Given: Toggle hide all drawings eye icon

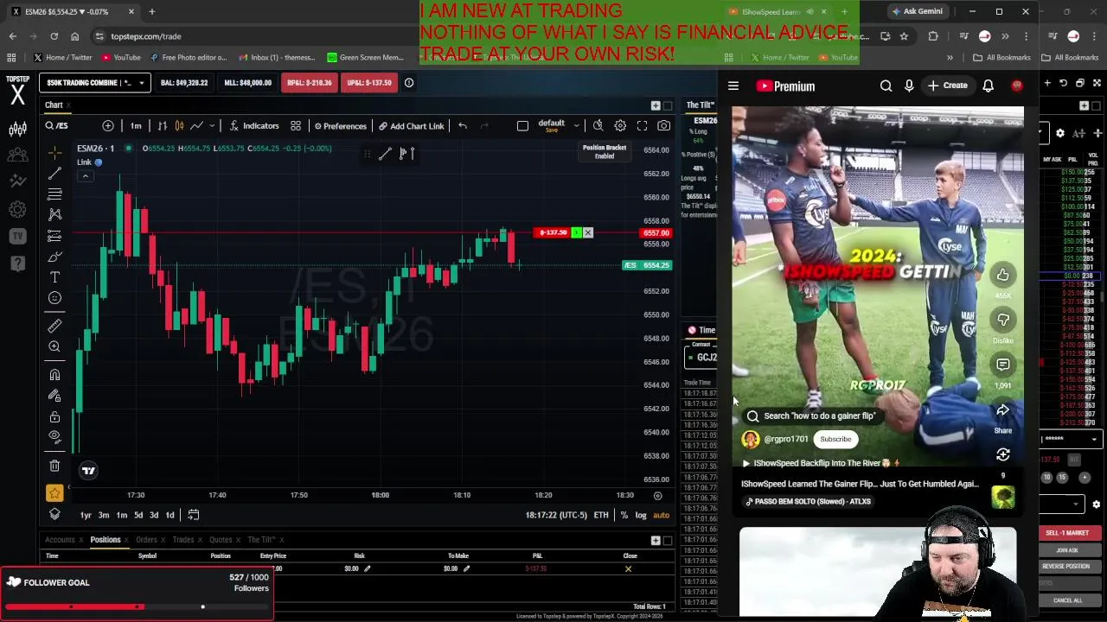Looking at the screenshot, I should click(x=54, y=437).
